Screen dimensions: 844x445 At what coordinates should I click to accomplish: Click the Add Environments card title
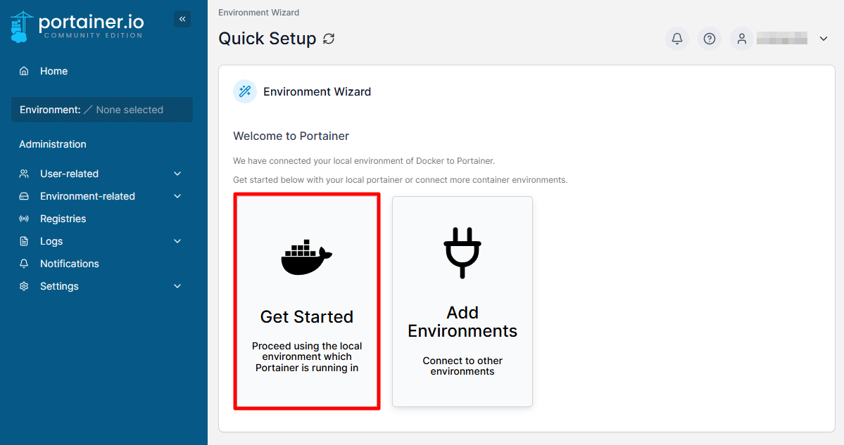pos(462,322)
